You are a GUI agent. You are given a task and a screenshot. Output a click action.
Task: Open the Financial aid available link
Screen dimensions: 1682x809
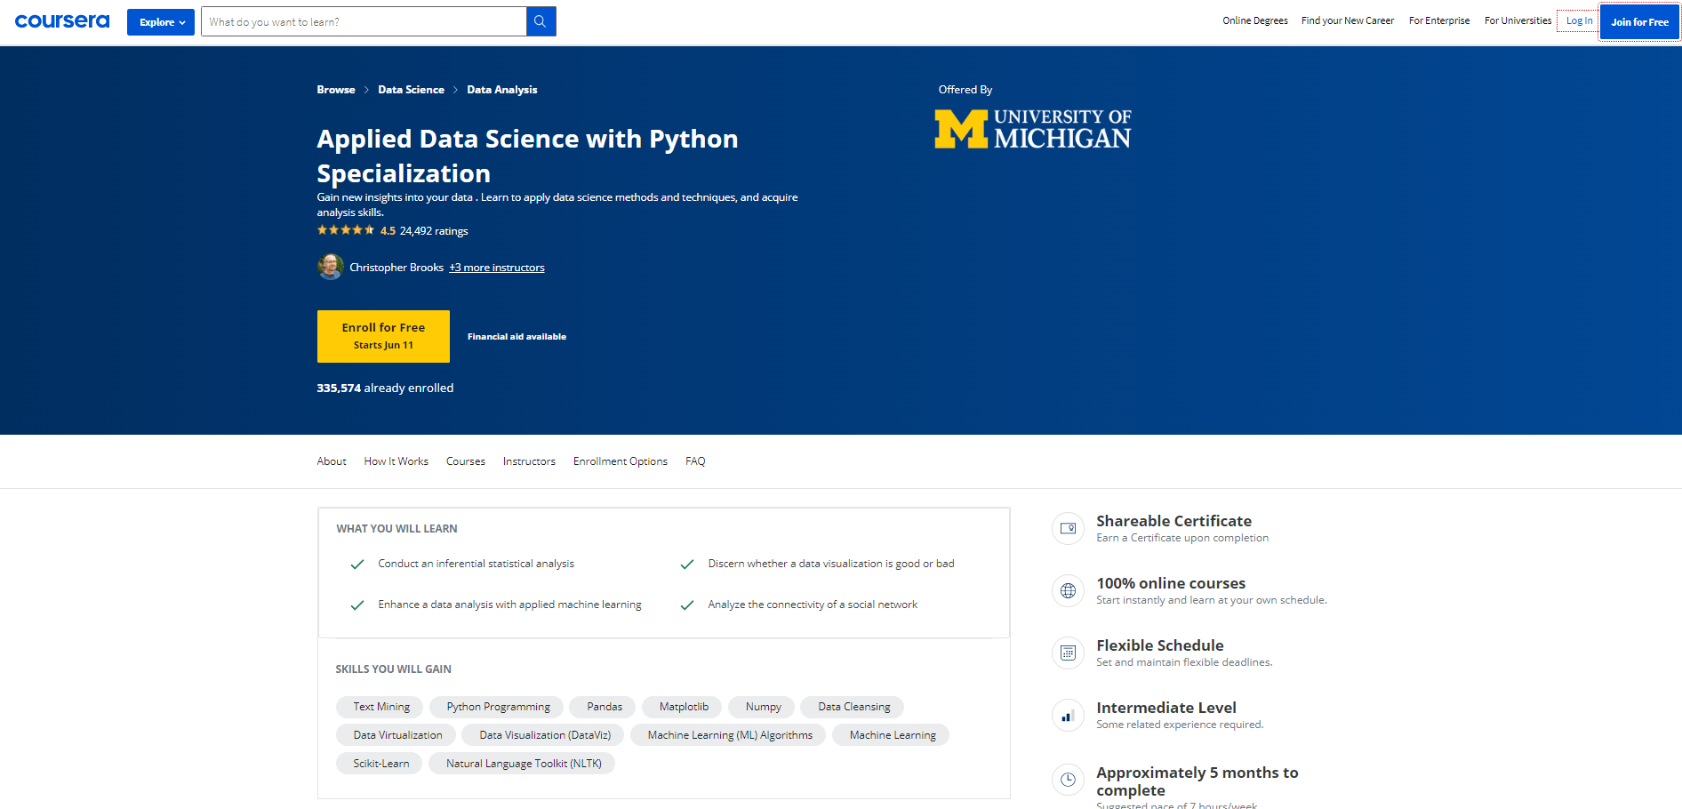(x=516, y=336)
